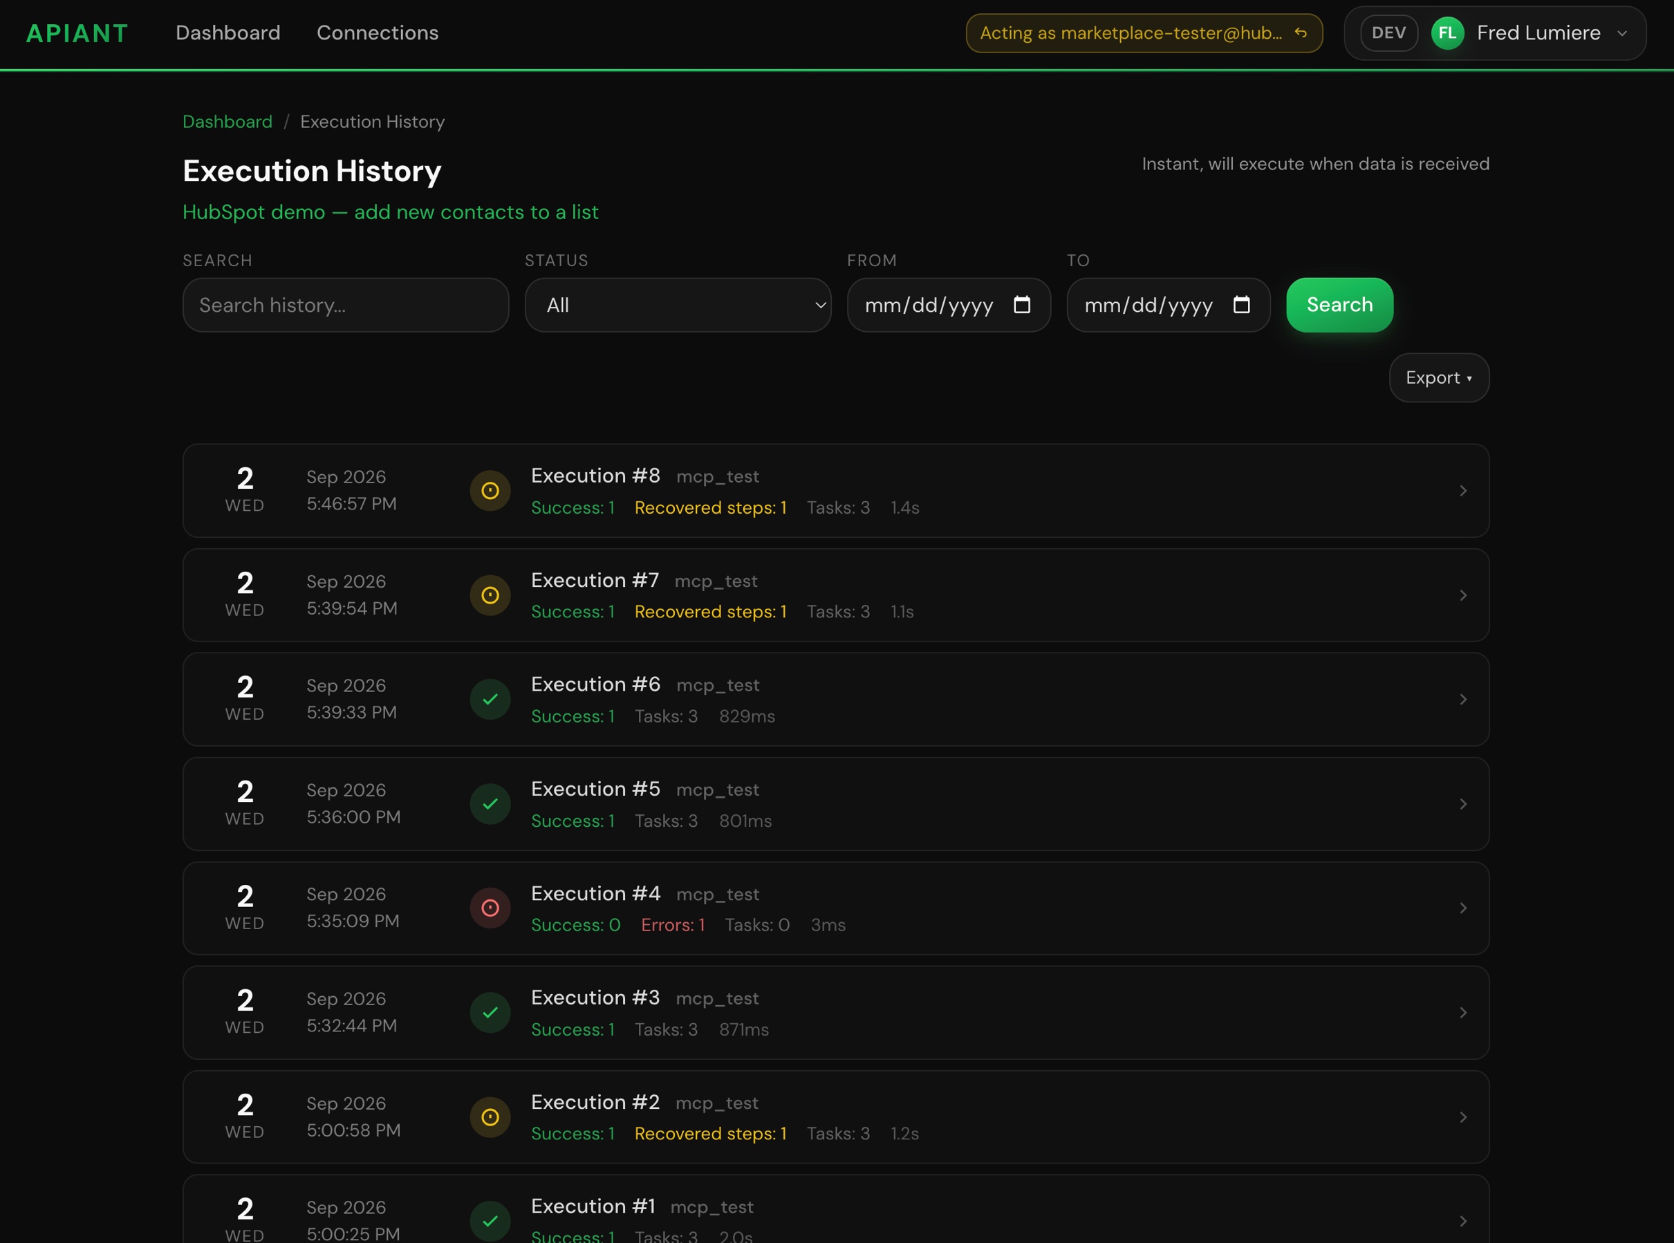1674x1243 pixels.
Task: Open the Status filter dropdown showing All
Action: click(678, 305)
